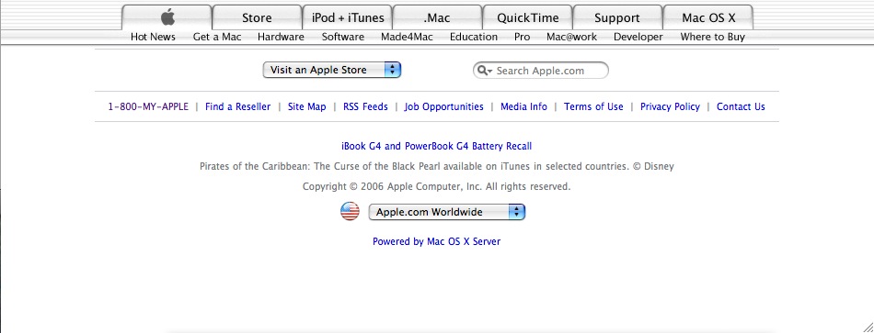This screenshot has height=333, width=874.
Task: Open Hot News in the sub-navigation
Action: point(153,37)
